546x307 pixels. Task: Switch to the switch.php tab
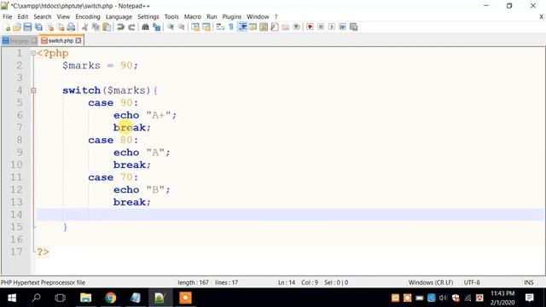[x=61, y=41]
